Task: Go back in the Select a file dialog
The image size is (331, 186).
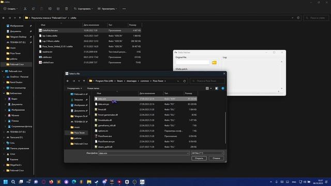Action: click(68, 81)
